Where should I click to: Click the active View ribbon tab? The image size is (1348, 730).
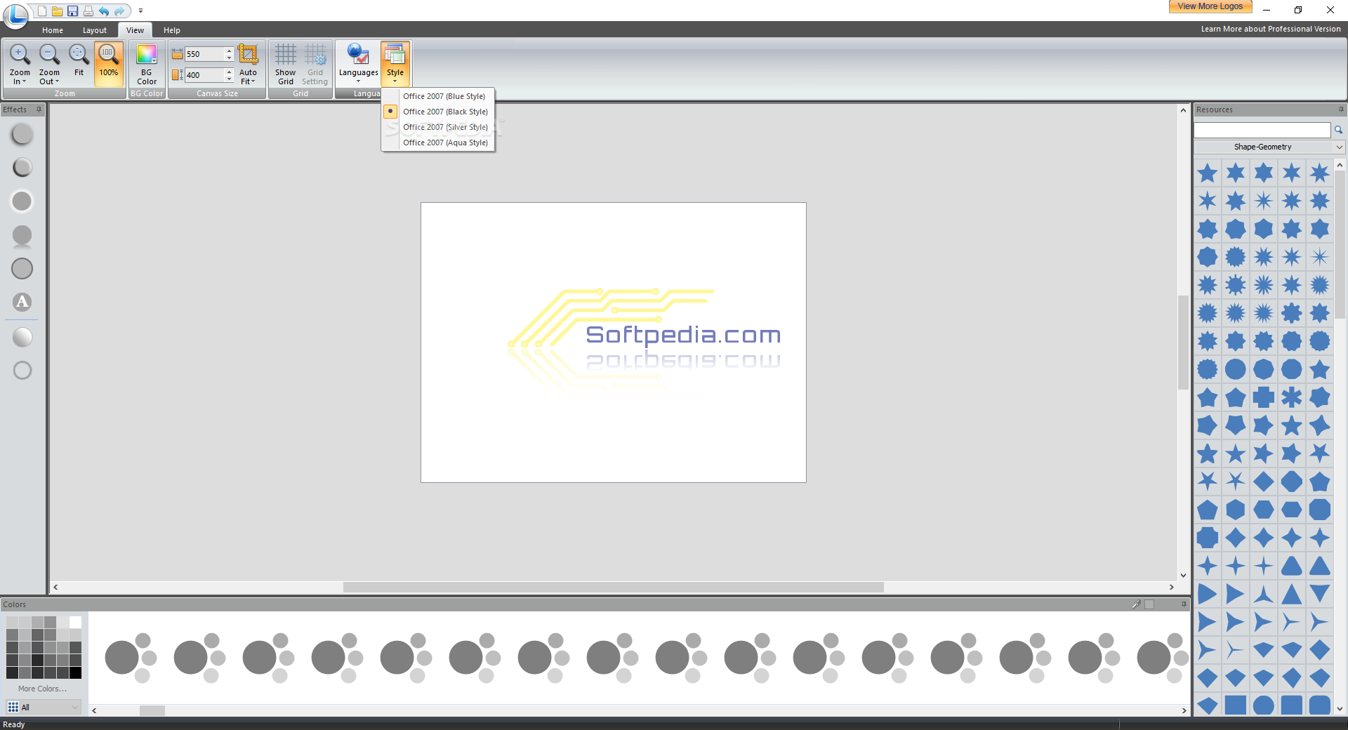[x=135, y=30]
